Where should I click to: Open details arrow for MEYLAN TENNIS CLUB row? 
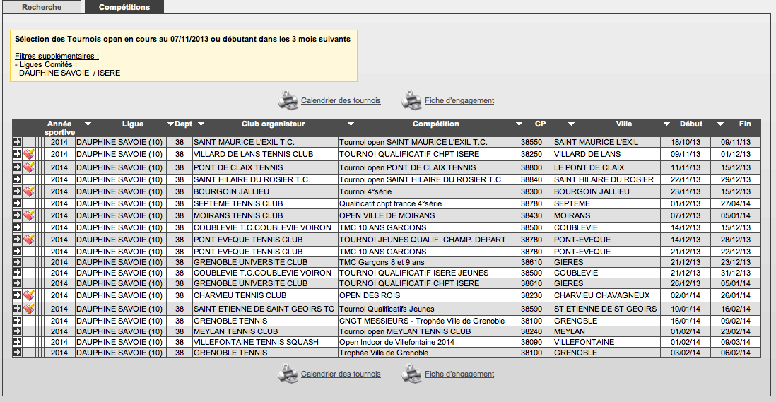click(18, 331)
